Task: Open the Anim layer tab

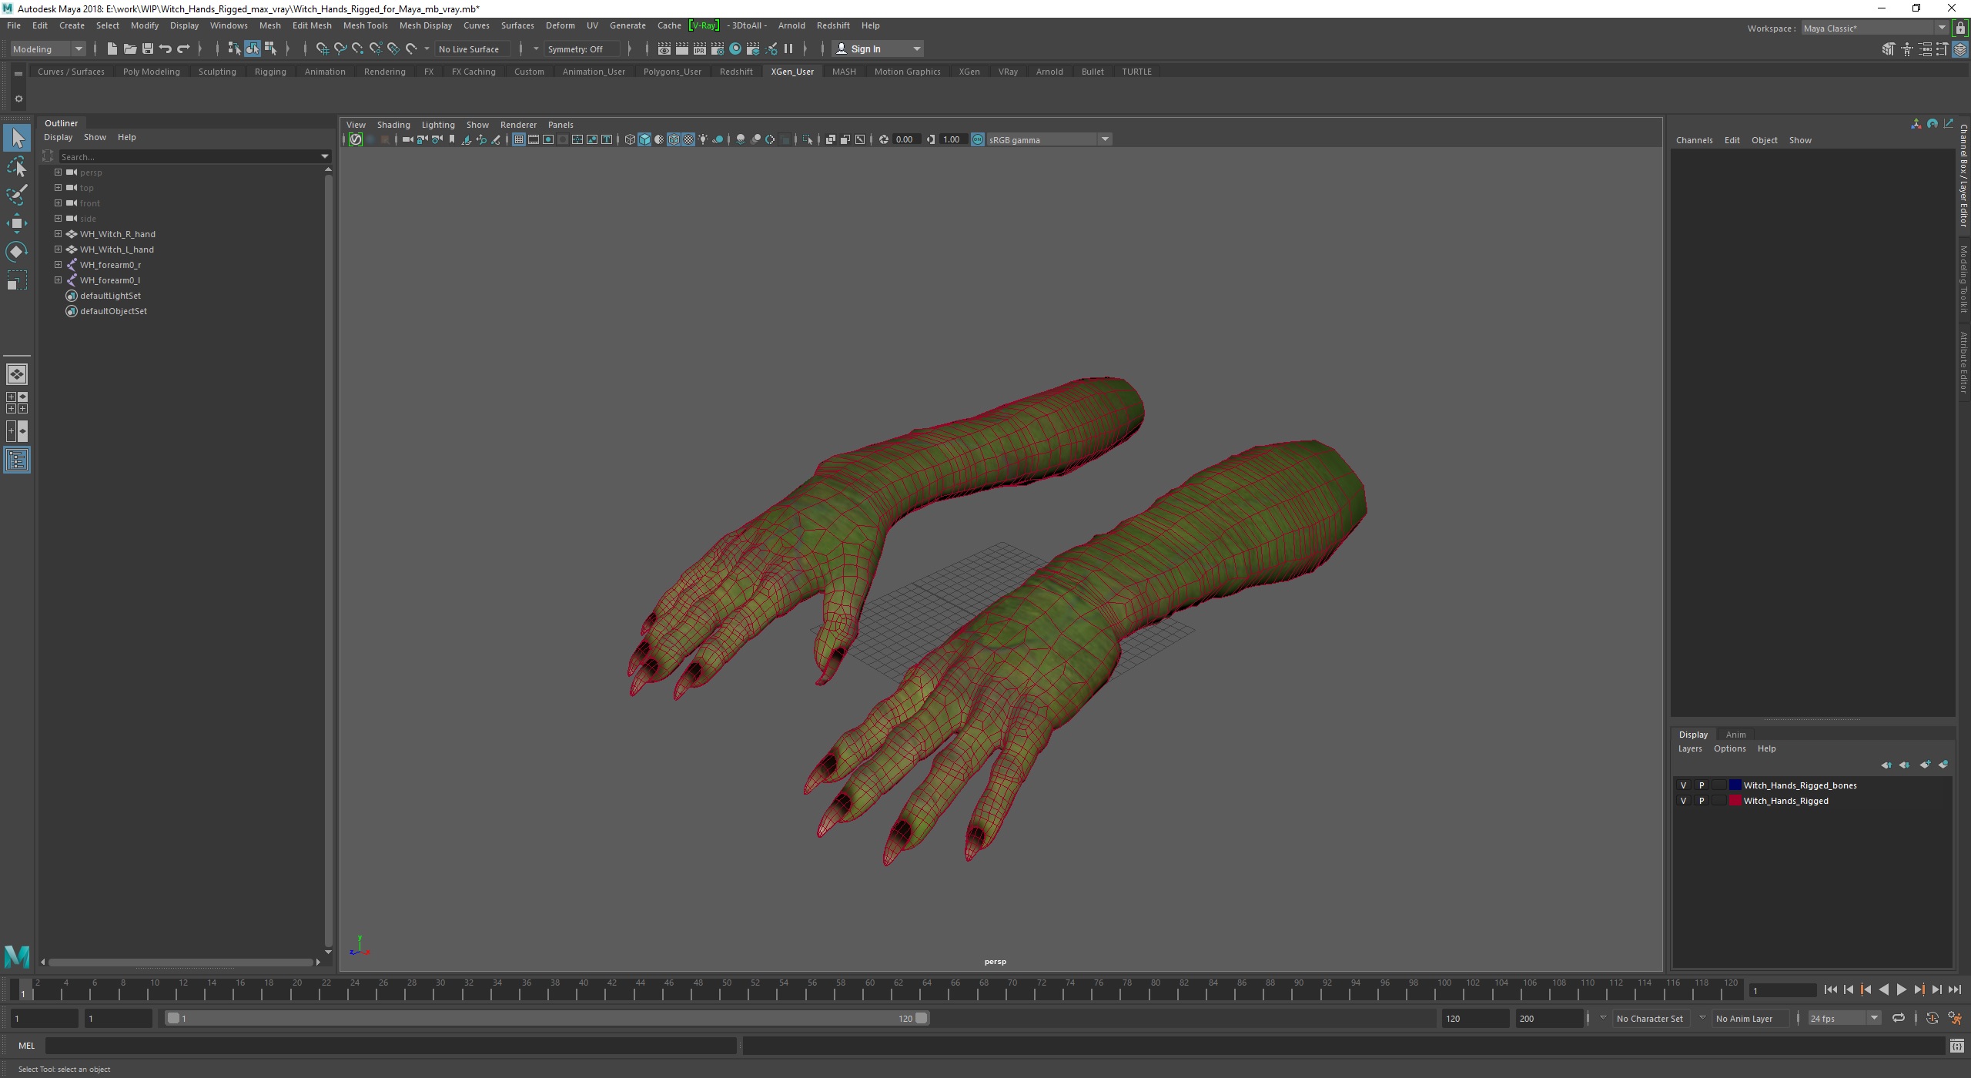Action: click(x=1735, y=735)
